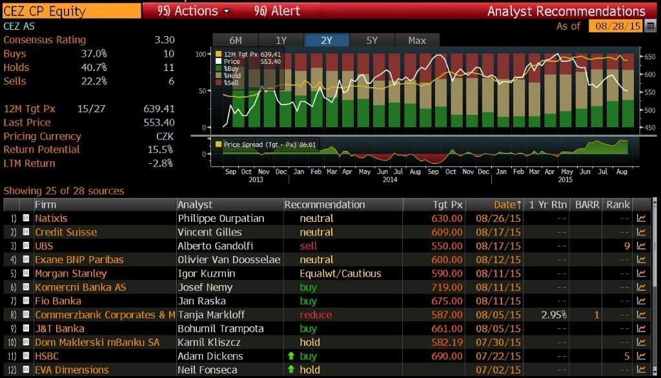Open chart icon for Commerzbank row
This screenshot has width=661, height=378.
641,315
